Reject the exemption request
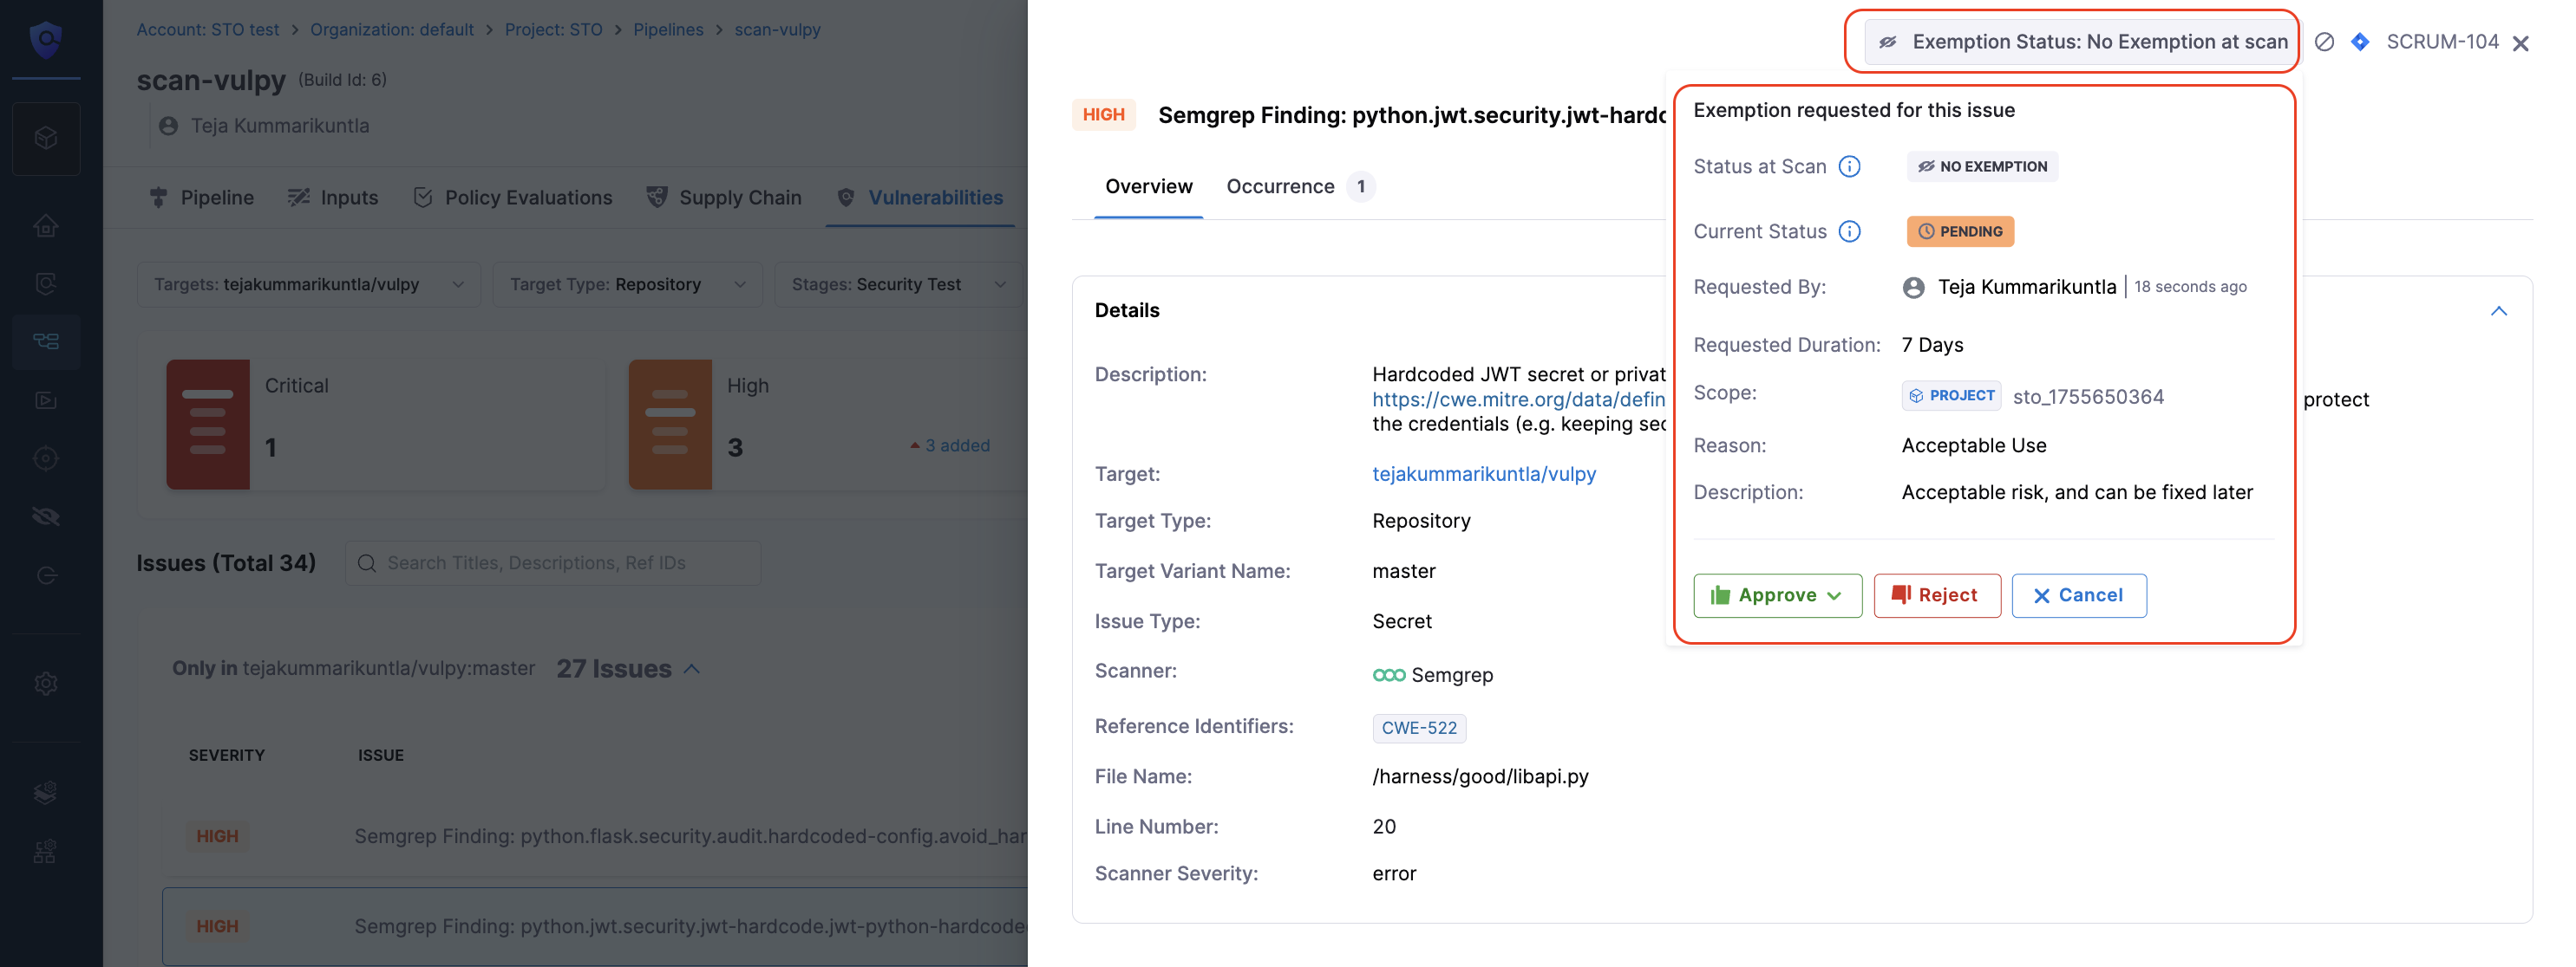Image resolution: width=2576 pixels, height=967 pixels. tap(1936, 595)
